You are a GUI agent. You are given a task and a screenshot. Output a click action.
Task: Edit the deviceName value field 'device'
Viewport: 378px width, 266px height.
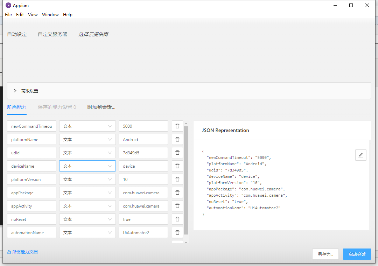(x=143, y=166)
